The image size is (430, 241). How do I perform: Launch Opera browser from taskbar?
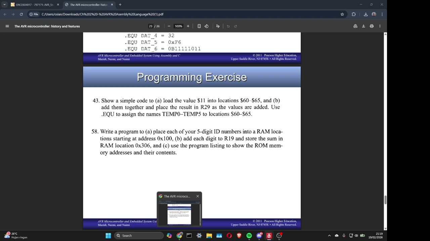coord(229,236)
